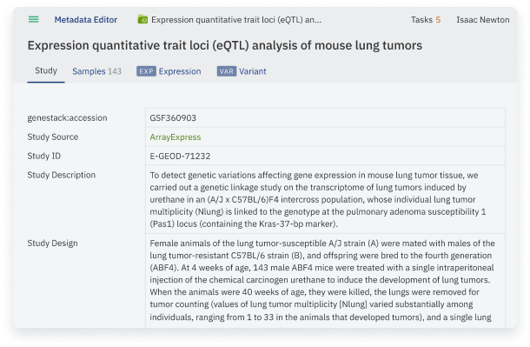The height and width of the screenshot is (347, 530).
Task: Open the Variant tab
Action: (x=253, y=71)
